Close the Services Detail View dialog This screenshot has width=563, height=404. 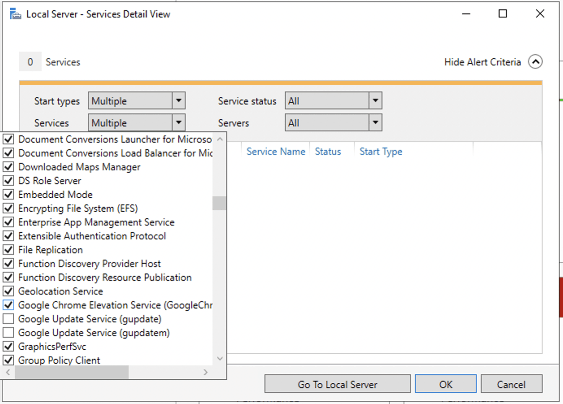coord(540,14)
